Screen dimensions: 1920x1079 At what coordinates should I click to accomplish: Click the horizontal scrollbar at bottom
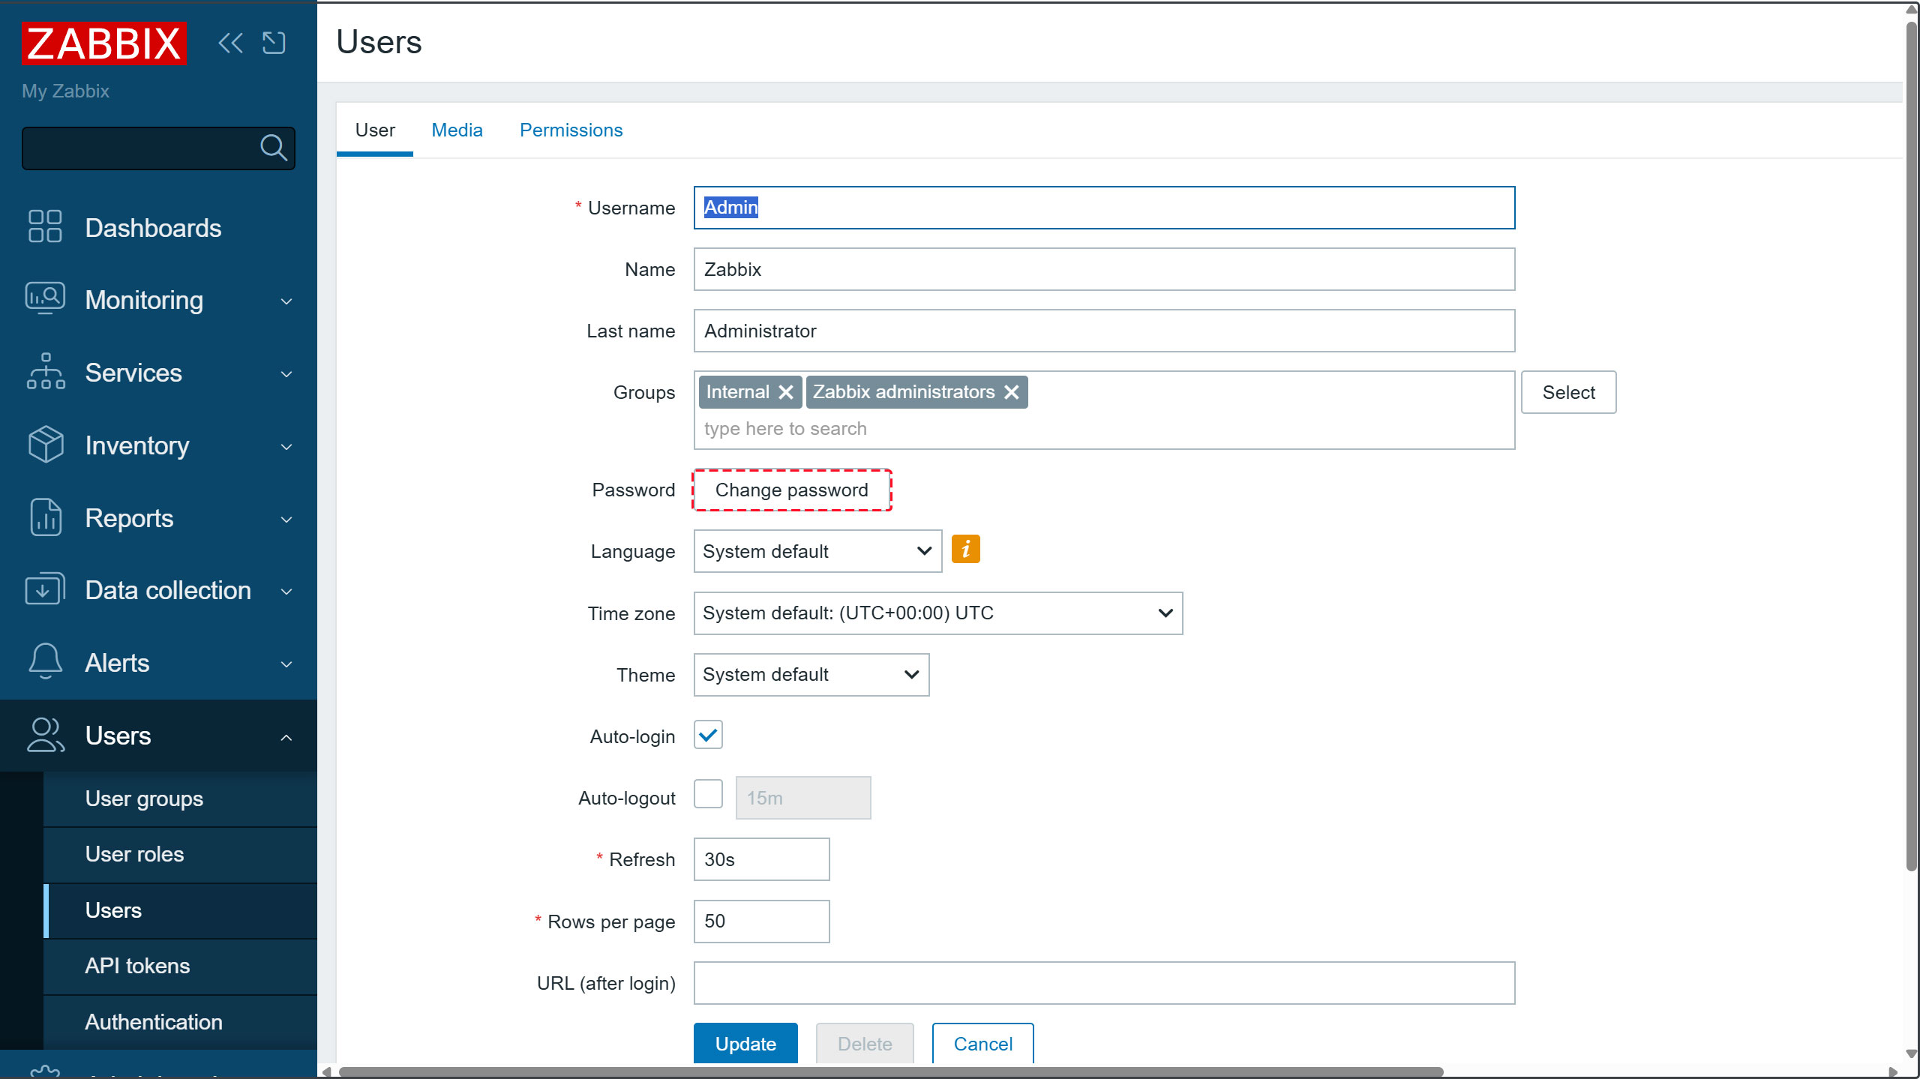coord(891,1072)
